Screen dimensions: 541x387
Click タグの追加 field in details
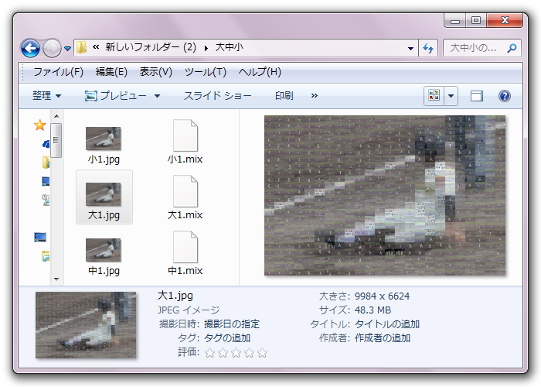[x=227, y=338]
